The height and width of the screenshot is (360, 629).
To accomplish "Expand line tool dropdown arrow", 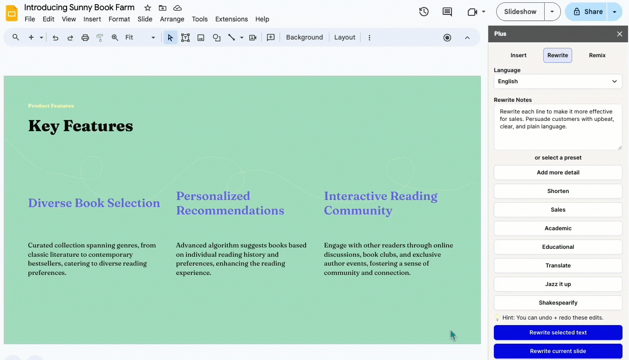I will click(x=242, y=38).
